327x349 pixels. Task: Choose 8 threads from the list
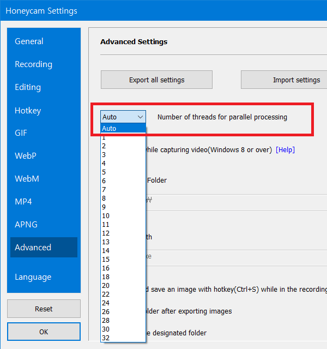[x=123, y=198]
